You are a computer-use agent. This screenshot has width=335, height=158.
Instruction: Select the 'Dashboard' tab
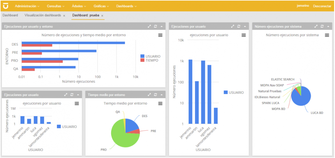pyautogui.click(x=10, y=15)
